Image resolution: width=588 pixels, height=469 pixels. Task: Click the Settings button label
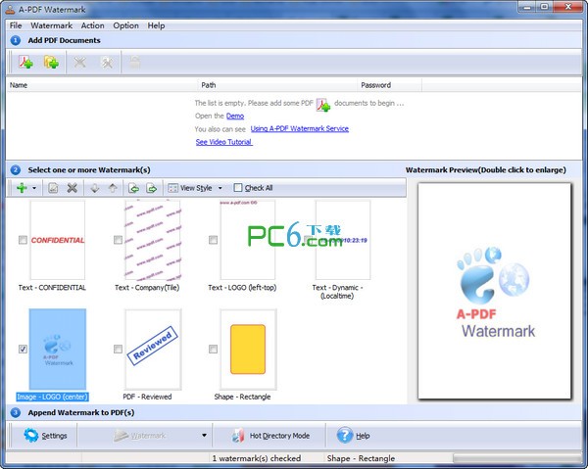coord(54,436)
